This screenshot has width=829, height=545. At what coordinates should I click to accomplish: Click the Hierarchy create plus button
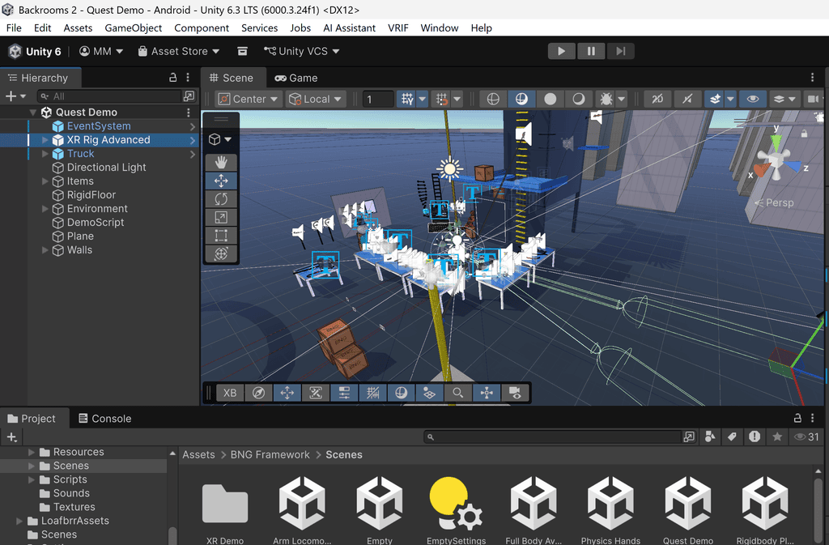point(15,96)
